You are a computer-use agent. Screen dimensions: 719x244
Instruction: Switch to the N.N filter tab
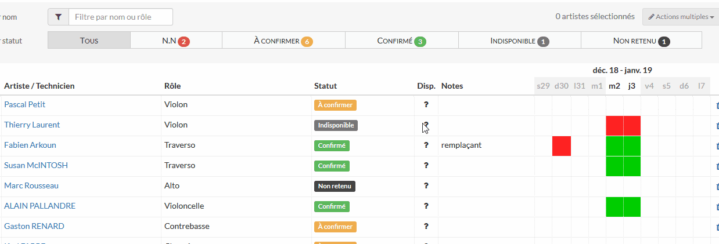(175, 41)
